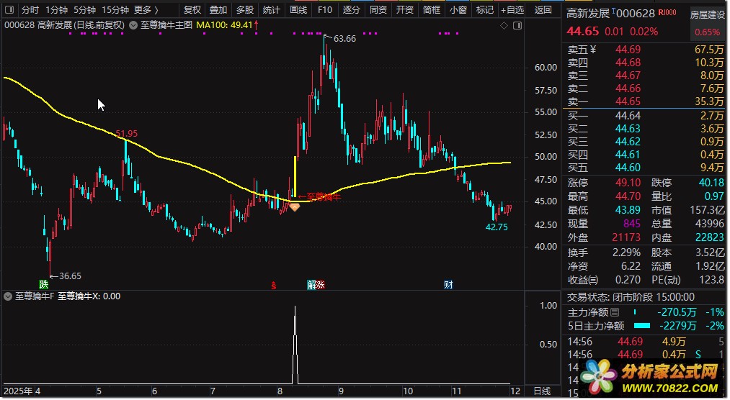This screenshot has width=730, height=400.
Task: Click the 解 event marker on timeline
Action: click(311, 284)
